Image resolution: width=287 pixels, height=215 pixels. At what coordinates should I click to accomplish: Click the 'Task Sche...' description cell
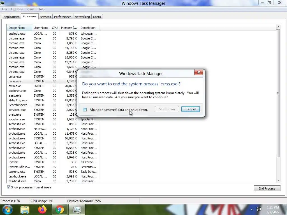(89, 172)
